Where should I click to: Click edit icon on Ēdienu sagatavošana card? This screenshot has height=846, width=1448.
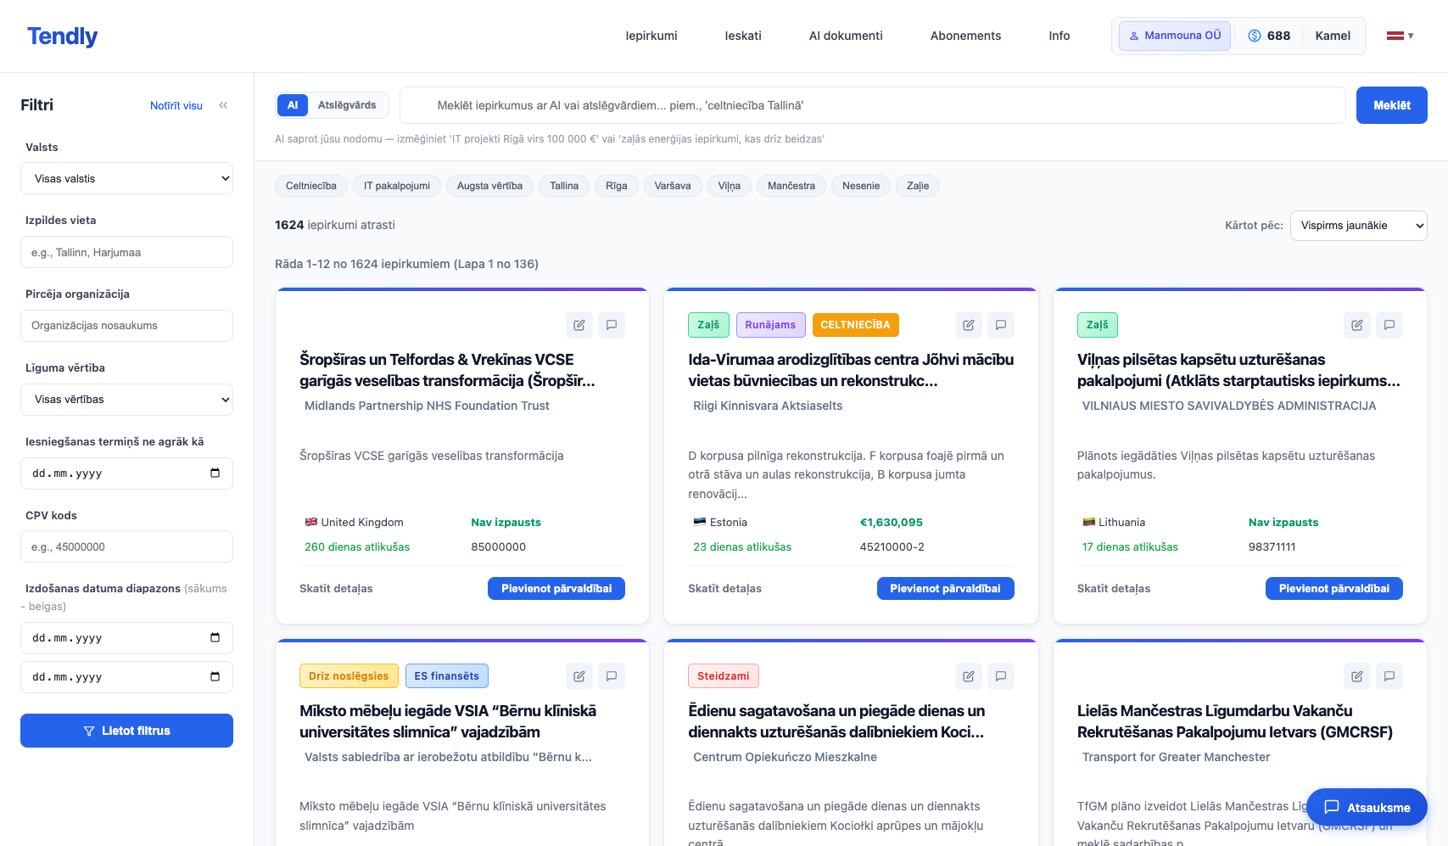(x=968, y=676)
